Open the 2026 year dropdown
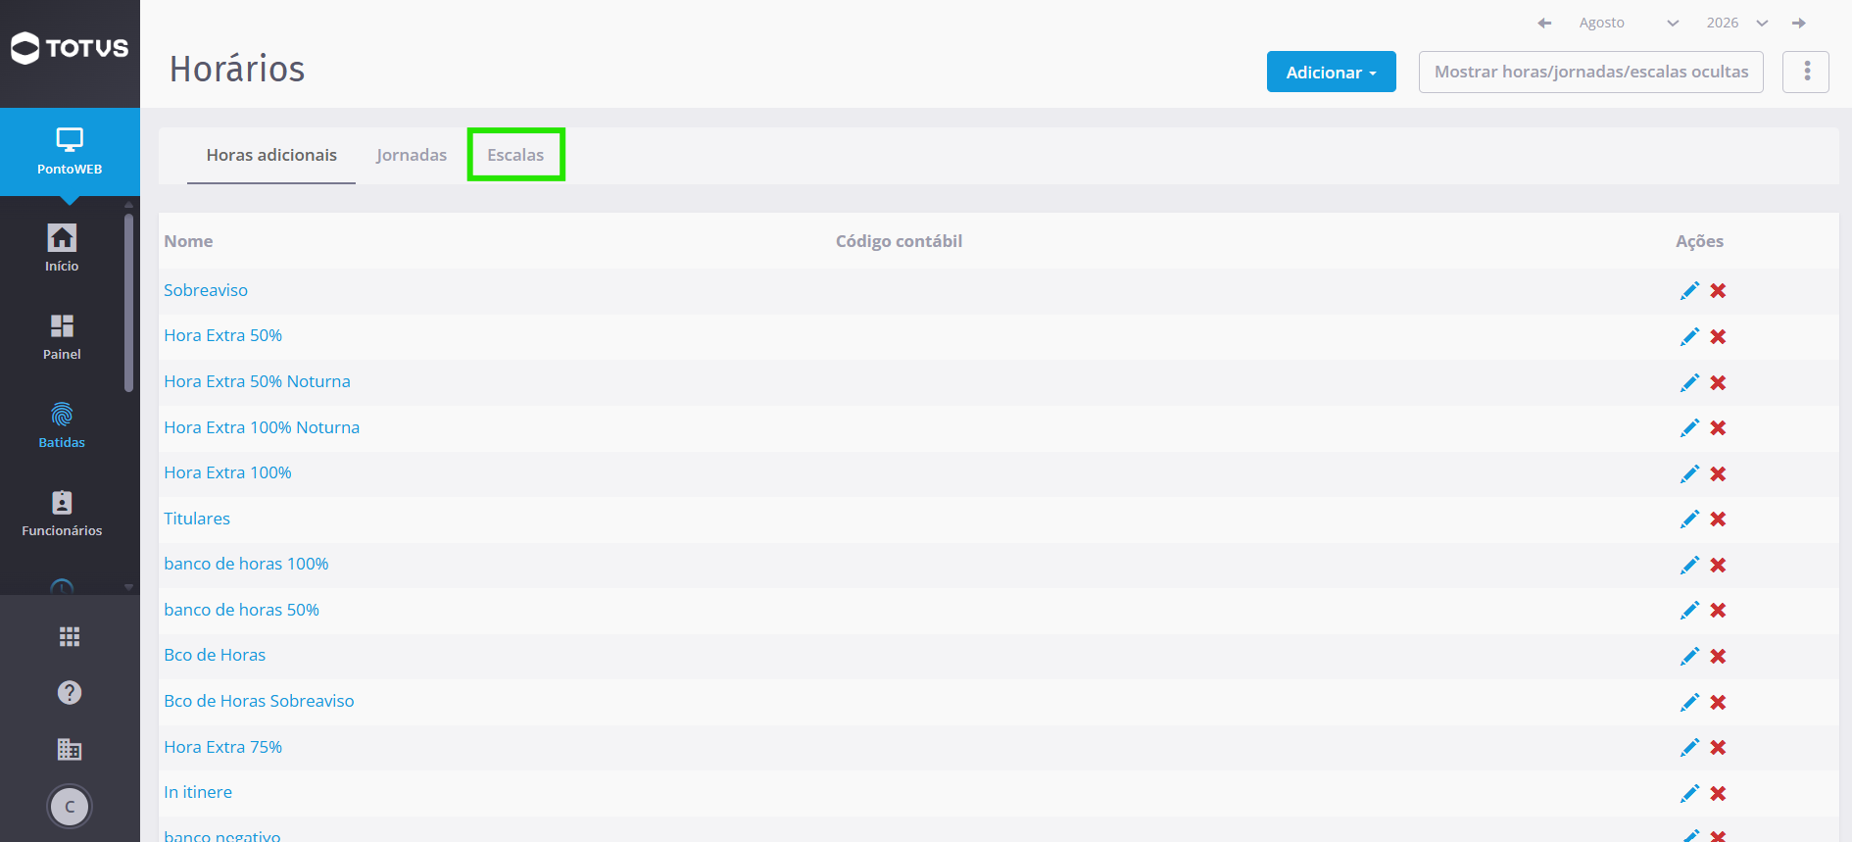Viewport: 1852px width, 842px height. tap(1737, 23)
